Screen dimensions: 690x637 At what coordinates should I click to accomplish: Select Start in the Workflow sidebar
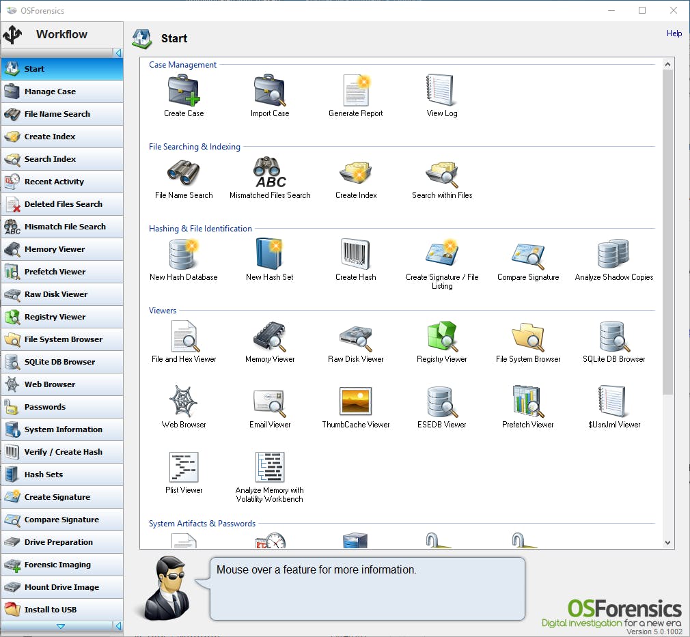click(x=62, y=69)
